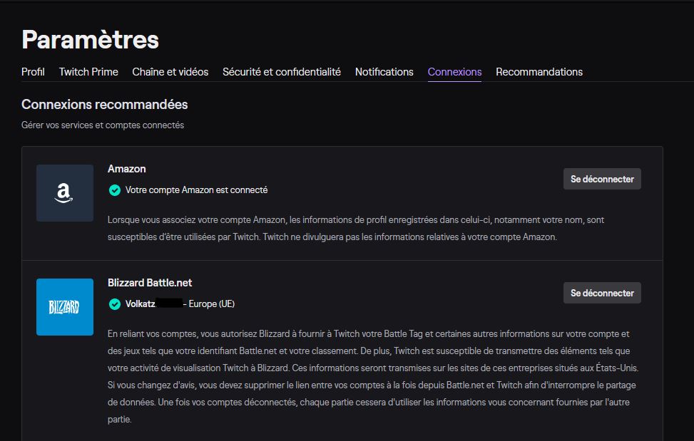The width and height of the screenshot is (694, 441).
Task: Click the Blizzard logo thumbnail
Action: point(65,307)
